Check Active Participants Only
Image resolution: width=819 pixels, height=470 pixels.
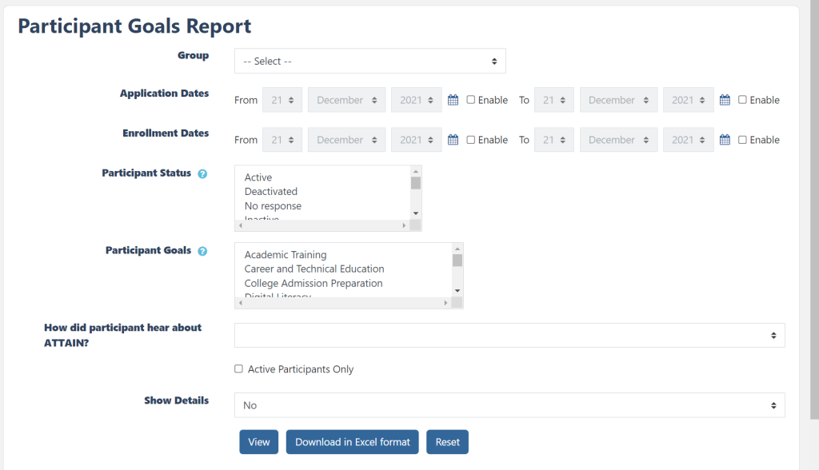point(238,369)
